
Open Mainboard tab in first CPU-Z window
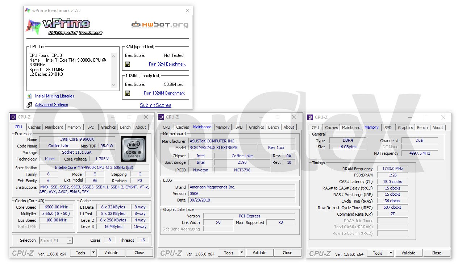point(54,127)
